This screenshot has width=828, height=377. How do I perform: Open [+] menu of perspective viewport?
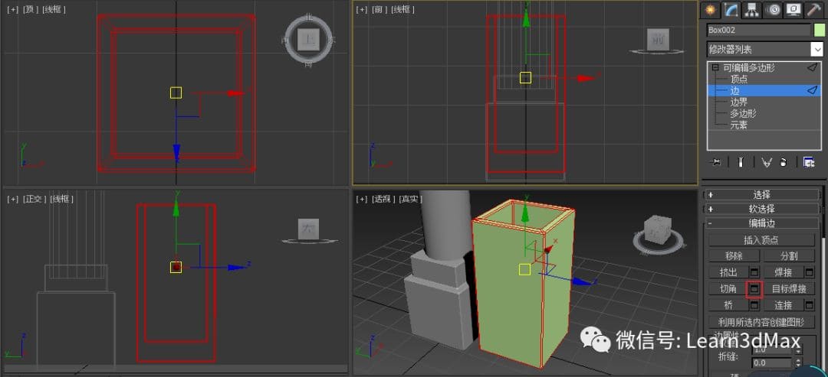coord(361,199)
